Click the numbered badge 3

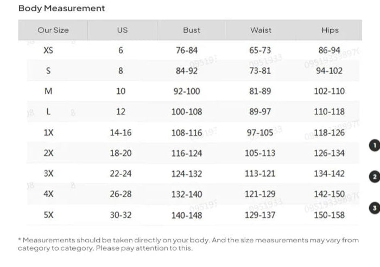(x=373, y=208)
